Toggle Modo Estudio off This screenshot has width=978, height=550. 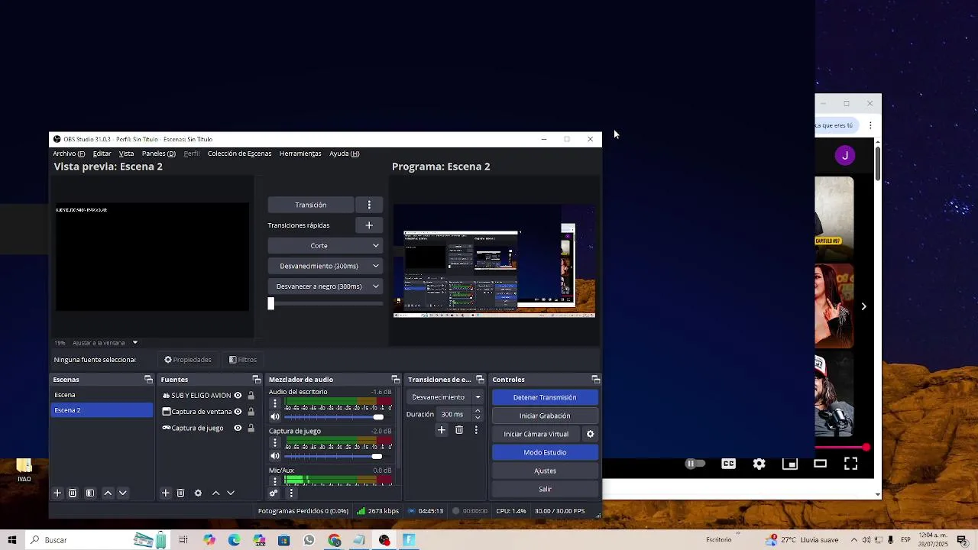545,452
